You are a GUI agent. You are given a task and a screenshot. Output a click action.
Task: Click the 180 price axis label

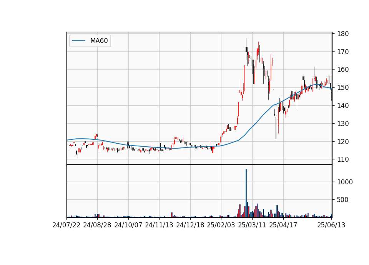343,34
